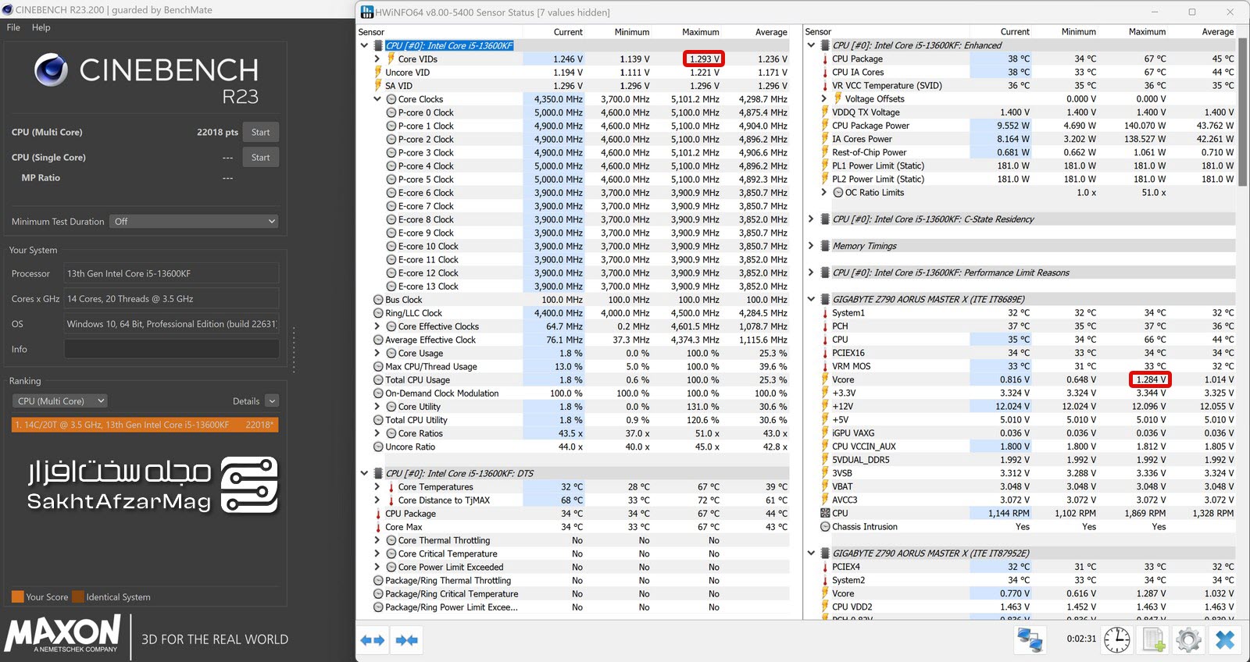Open the remote network monitoring computers icon

(1030, 640)
